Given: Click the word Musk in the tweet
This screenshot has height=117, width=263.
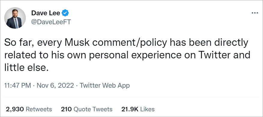Looking at the screenshot, I should [77, 43].
